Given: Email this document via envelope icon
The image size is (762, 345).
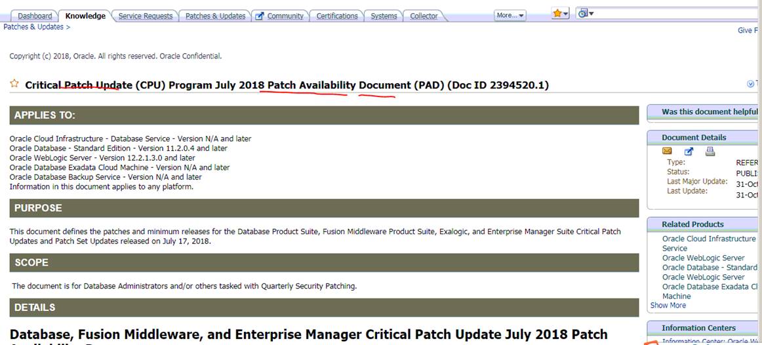Looking at the screenshot, I should 667,152.
